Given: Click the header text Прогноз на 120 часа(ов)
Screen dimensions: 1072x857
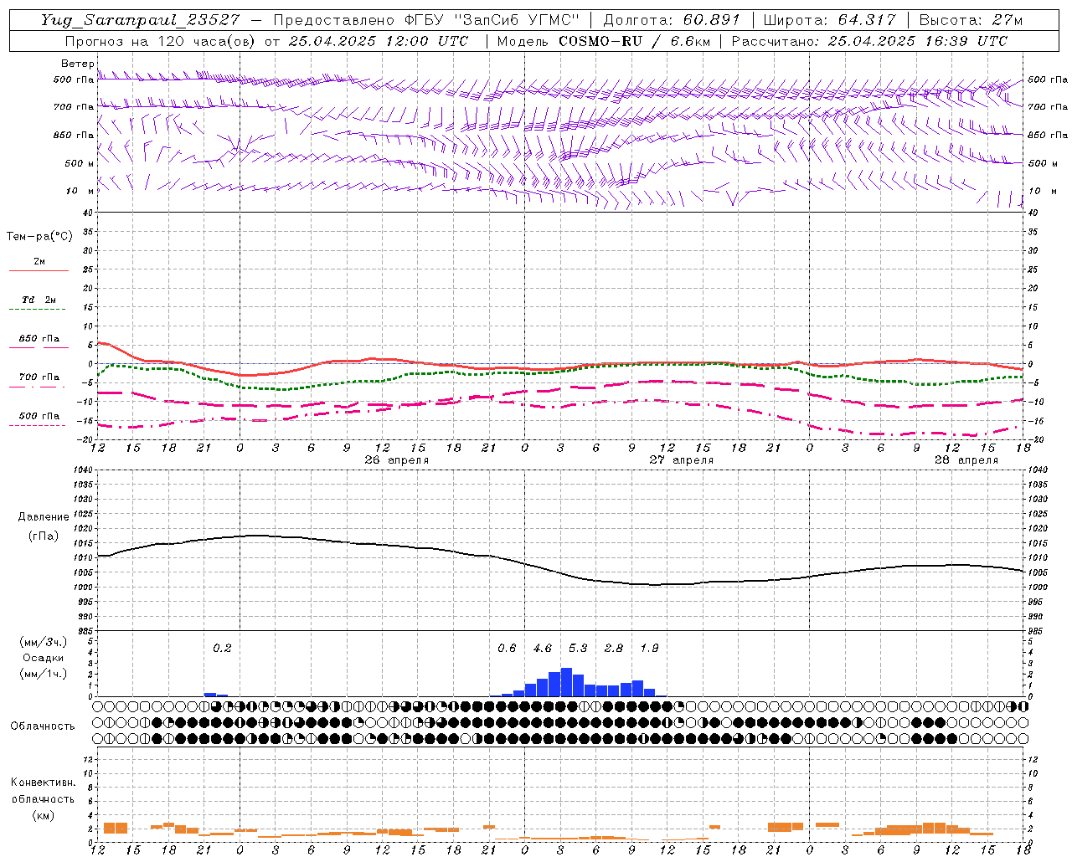Looking at the screenshot, I should pyautogui.click(x=161, y=41).
